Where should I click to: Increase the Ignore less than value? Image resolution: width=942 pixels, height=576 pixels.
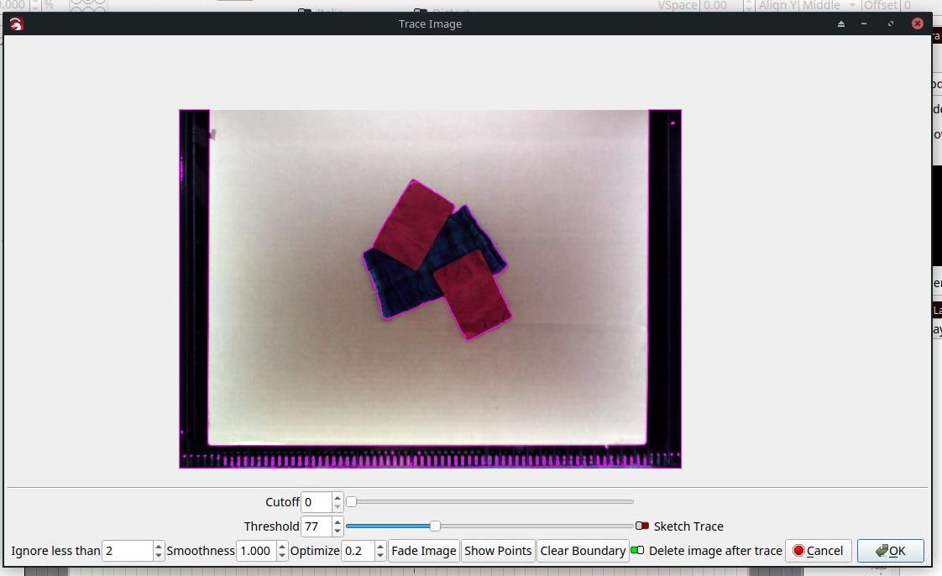click(159, 546)
